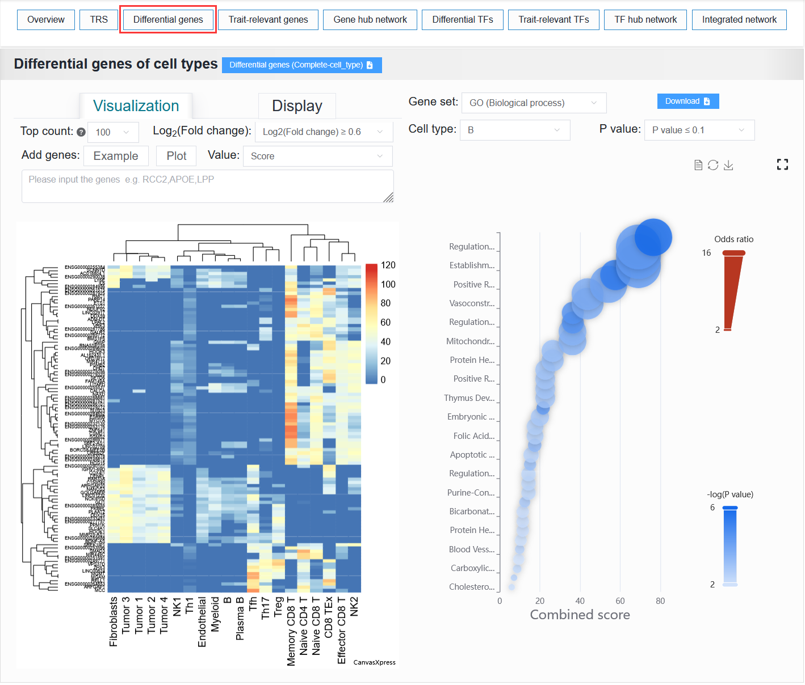805x685 pixels.
Task: Open the chart data view document icon
Action: coord(698,165)
